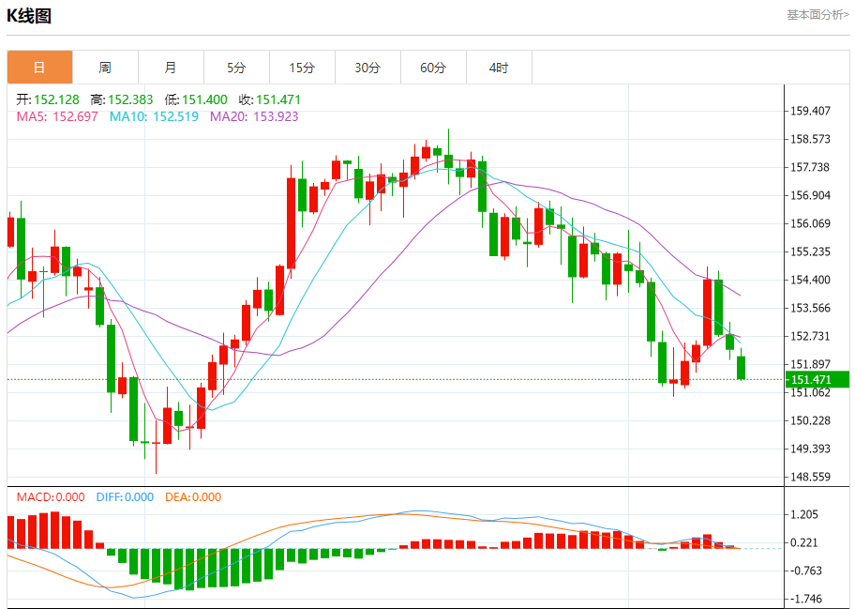Click the 158.573 price axis label
The height and width of the screenshot is (609, 855).
(x=810, y=139)
